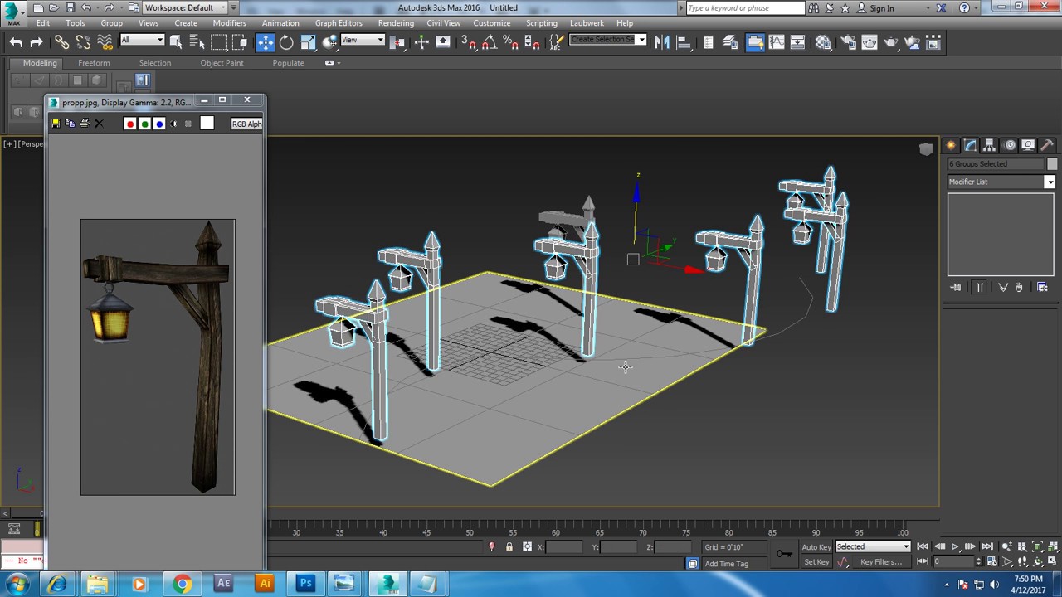Open the Rendered Frame Window
The width and height of the screenshot is (1062, 597).
click(870, 42)
